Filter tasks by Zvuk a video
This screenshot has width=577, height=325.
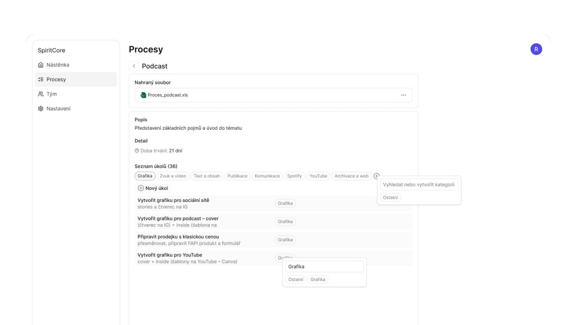tap(173, 176)
